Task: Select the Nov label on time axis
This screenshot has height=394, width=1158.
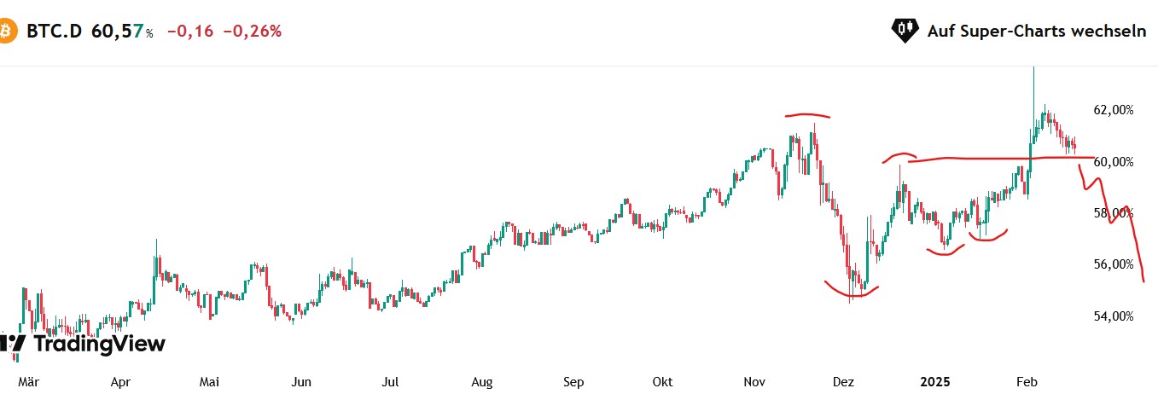Action: click(x=754, y=382)
